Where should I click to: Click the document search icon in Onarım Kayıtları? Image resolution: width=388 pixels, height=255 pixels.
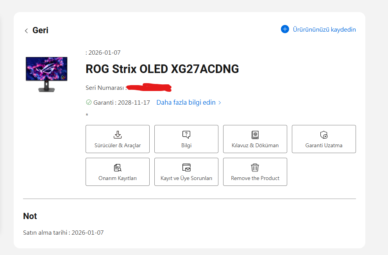pos(118,168)
